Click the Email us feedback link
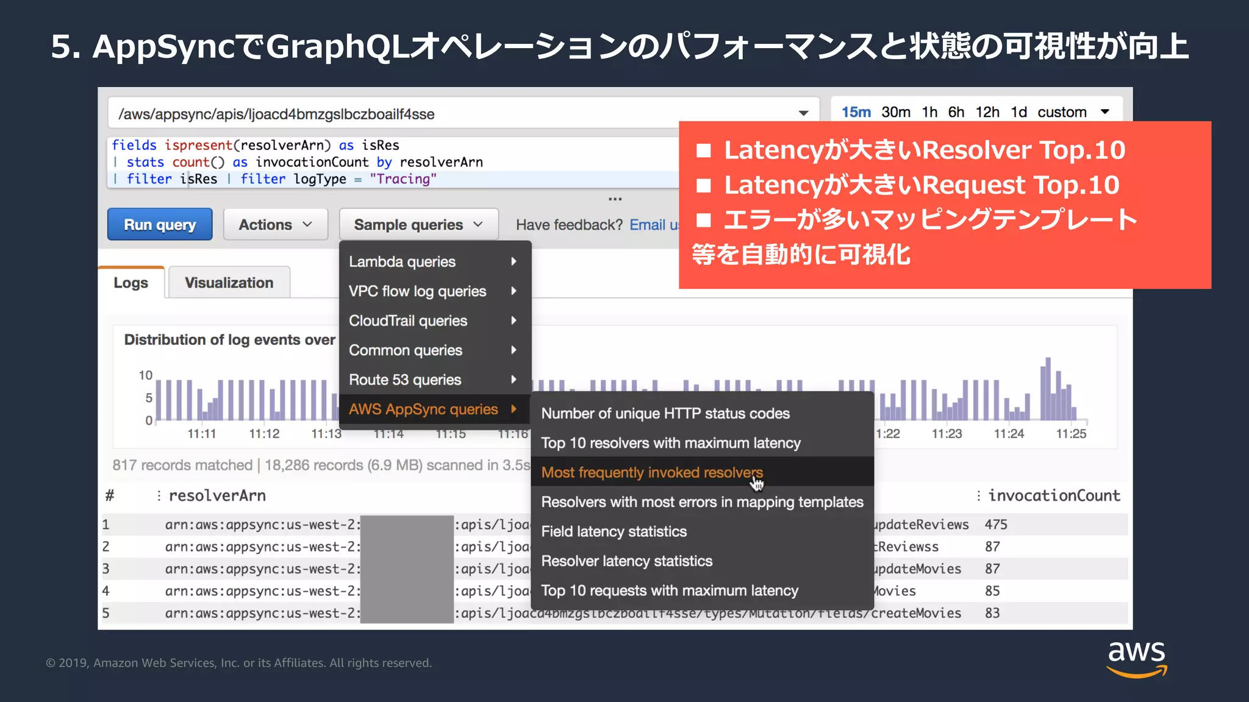This screenshot has width=1249, height=702. (x=654, y=225)
